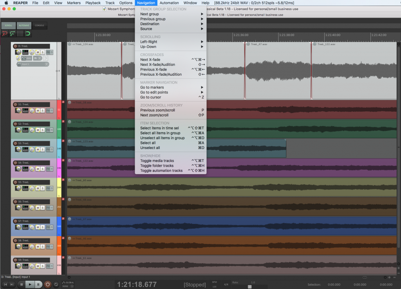The image size is (401, 289).
Task: Expand the Source submenu
Action: [x=171, y=29]
